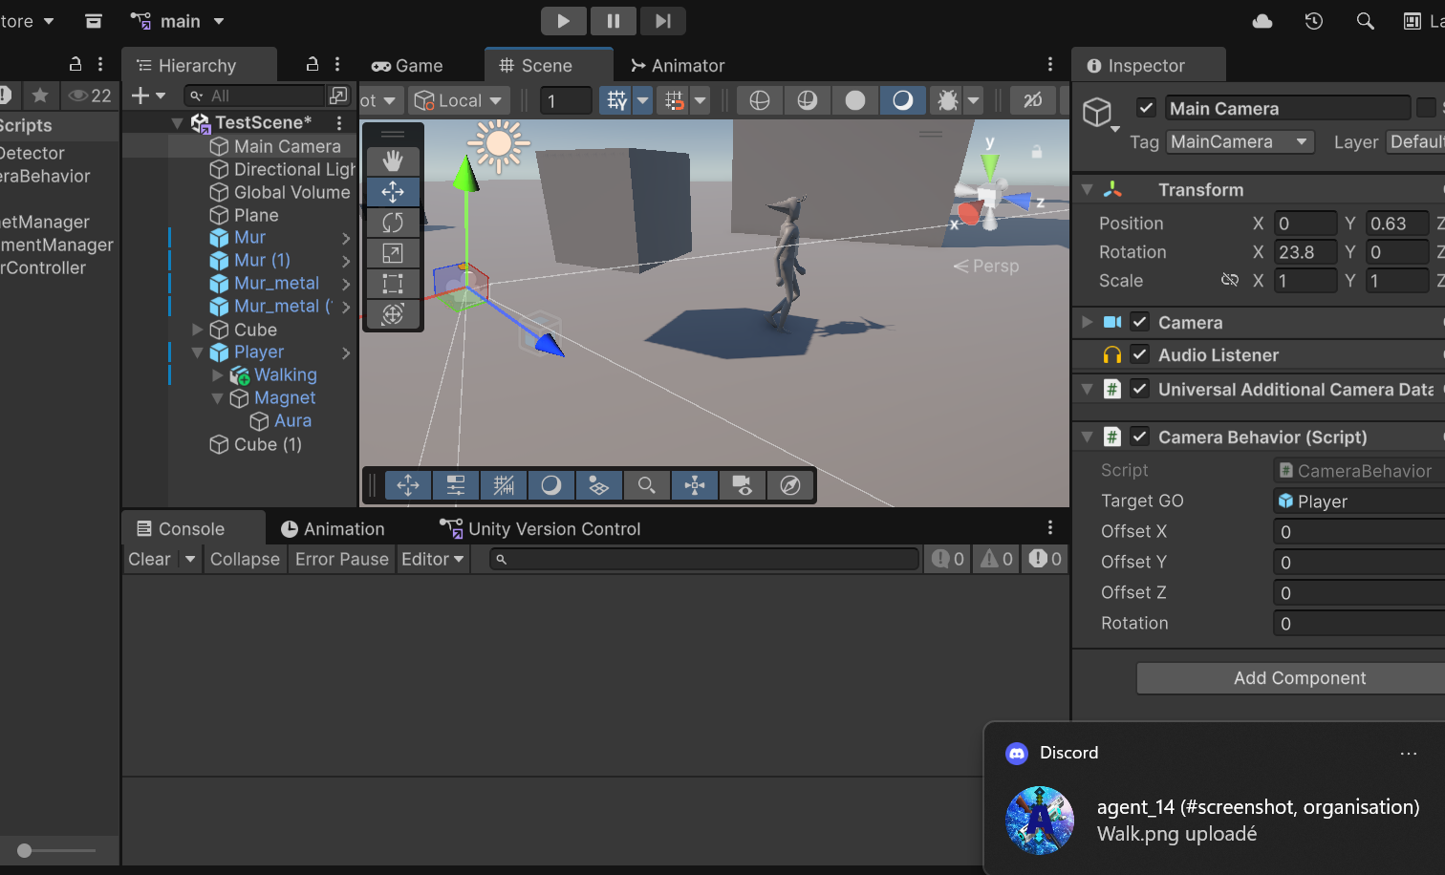Open the Undo History icon
This screenshot has width=1445, height=875.
1314,21
